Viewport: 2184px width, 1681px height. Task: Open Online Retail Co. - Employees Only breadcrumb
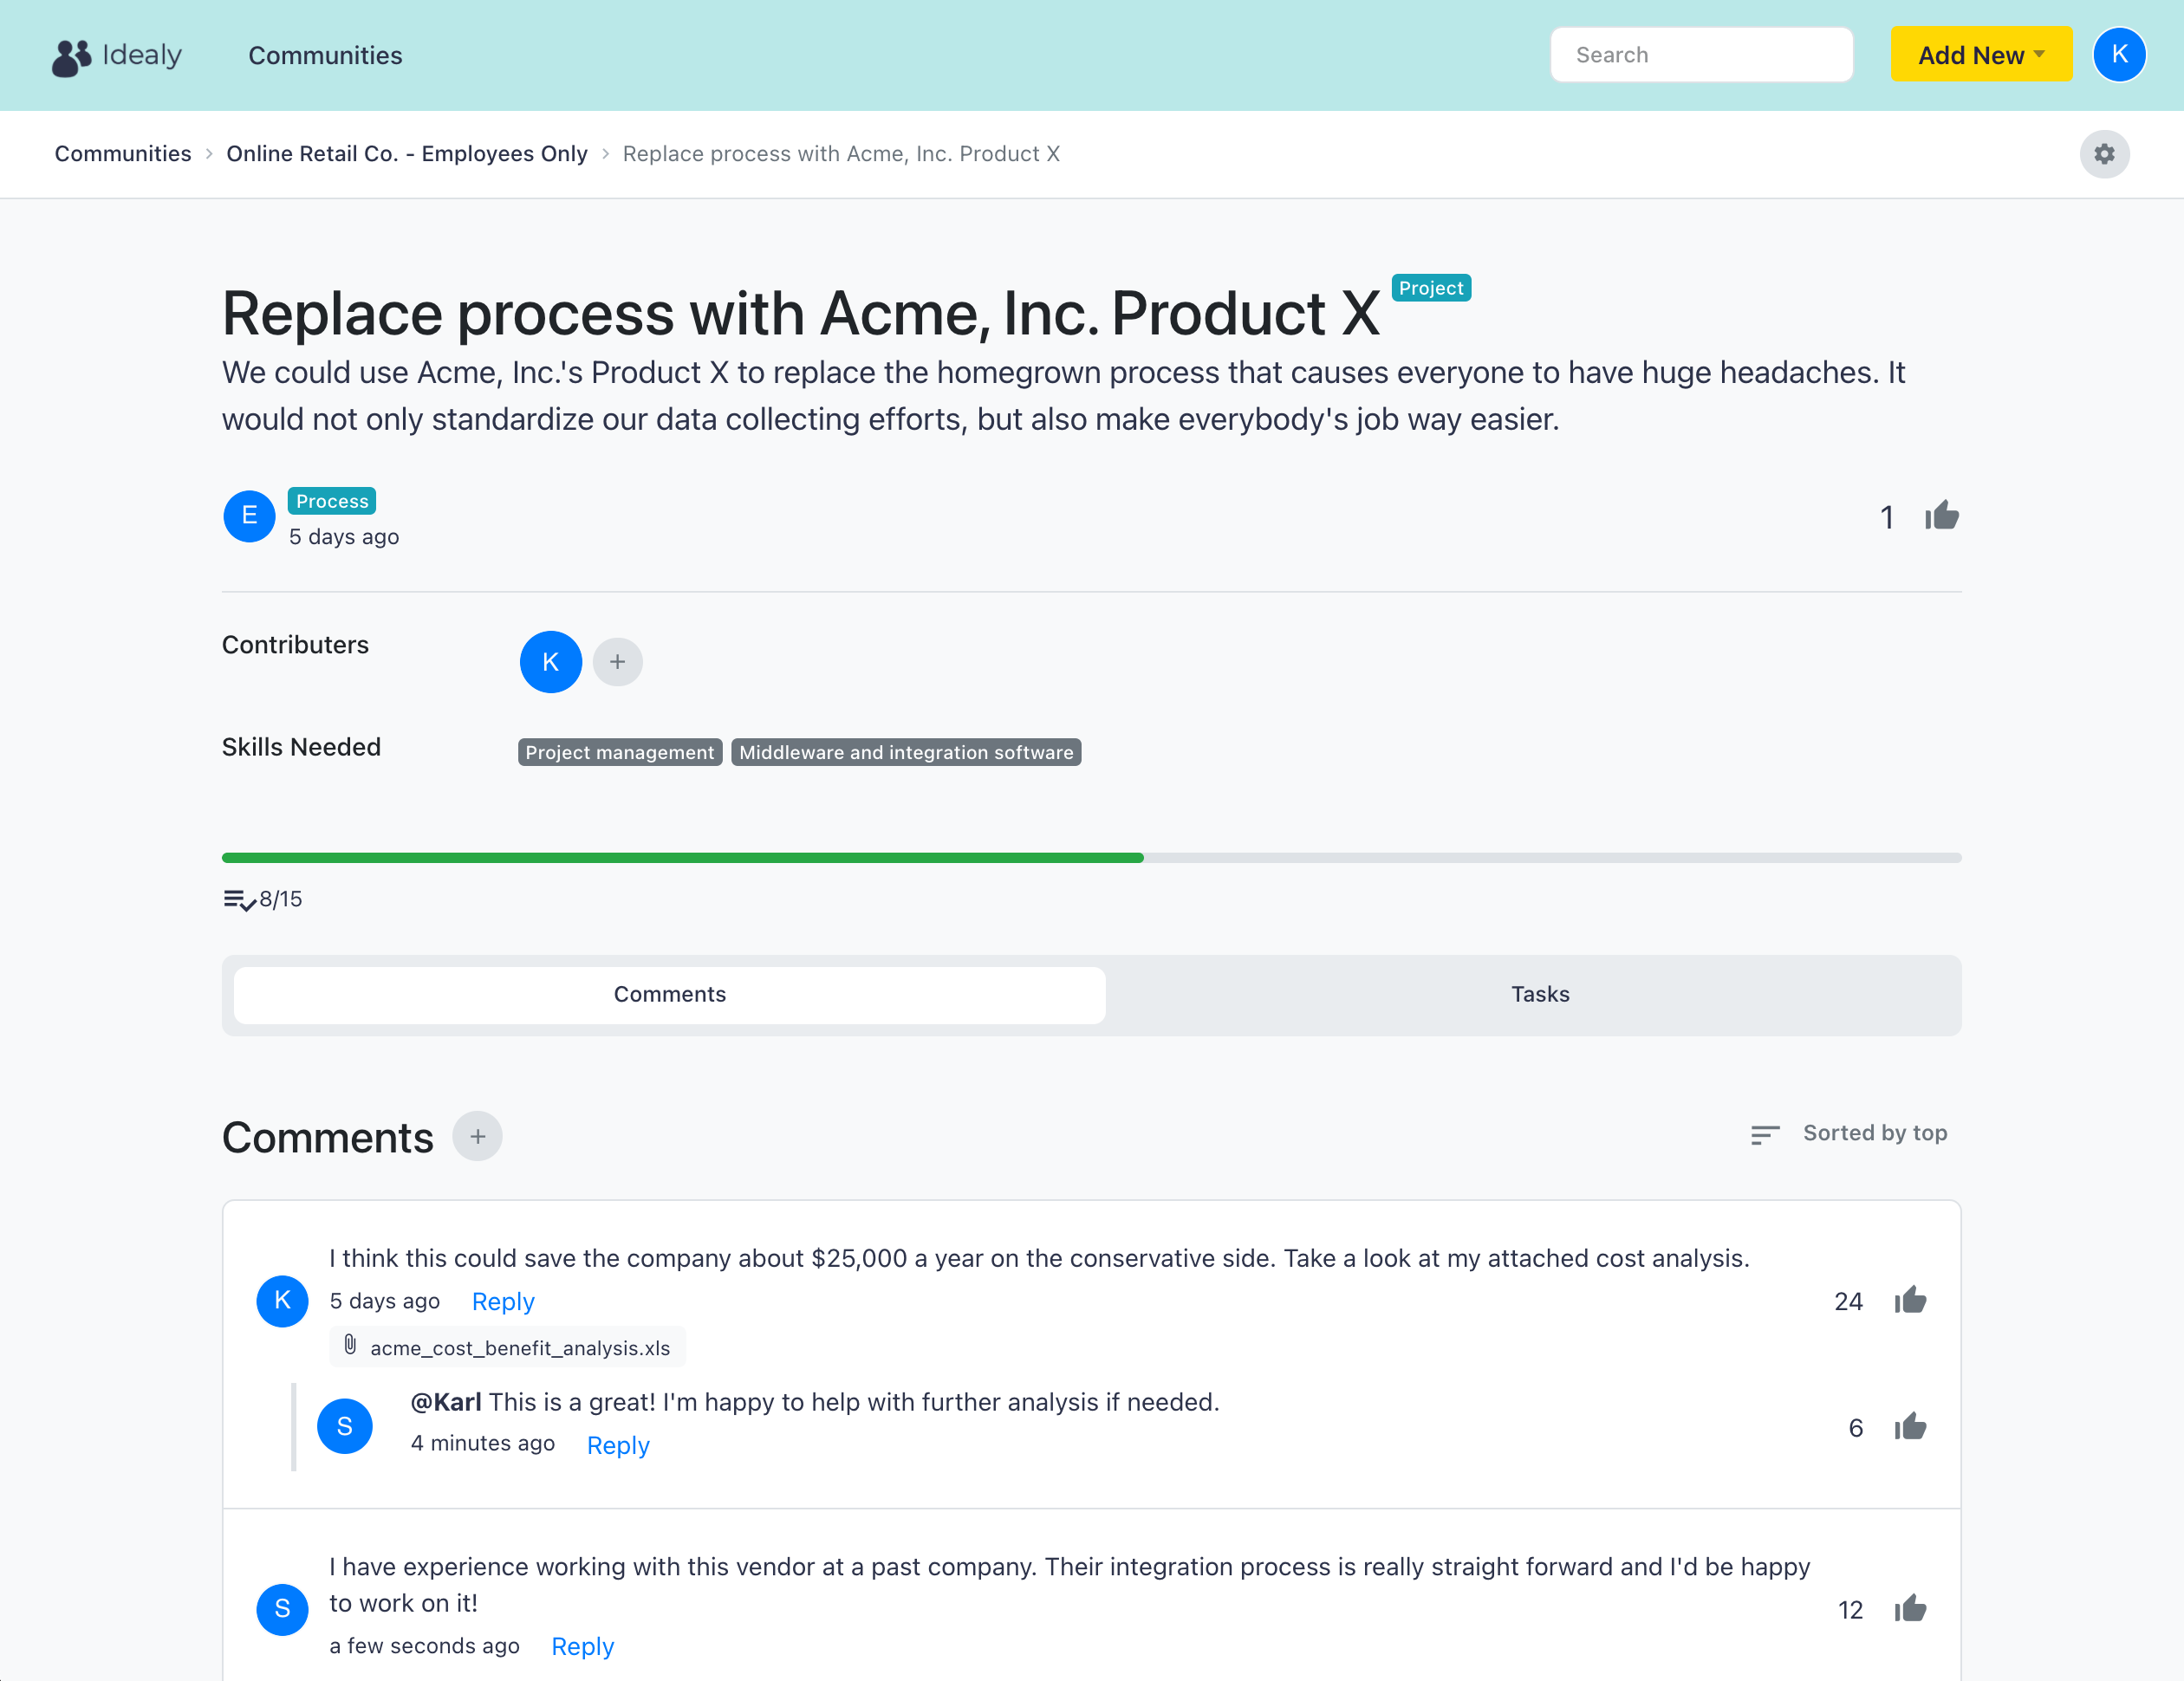(x=407, y=154)
